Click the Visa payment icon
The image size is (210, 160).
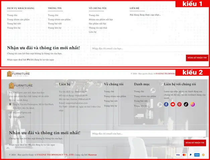pos(178,155)
